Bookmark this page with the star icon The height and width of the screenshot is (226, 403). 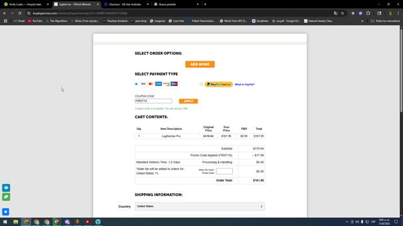[343, 13]
